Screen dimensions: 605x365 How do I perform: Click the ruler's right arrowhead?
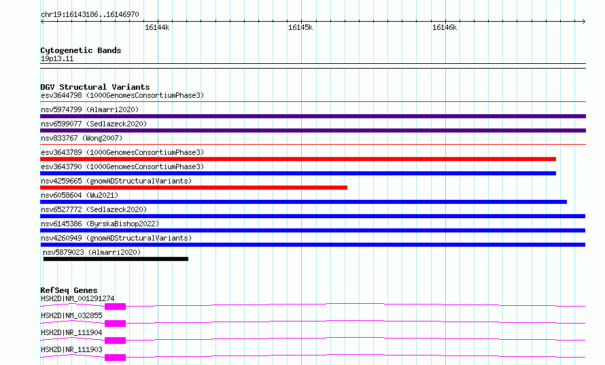pyautogui.click(x=583, y=21)
